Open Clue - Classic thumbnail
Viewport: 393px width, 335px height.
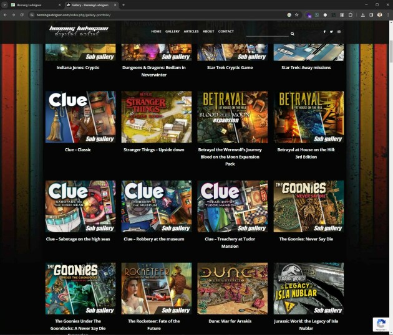(80, 117)
